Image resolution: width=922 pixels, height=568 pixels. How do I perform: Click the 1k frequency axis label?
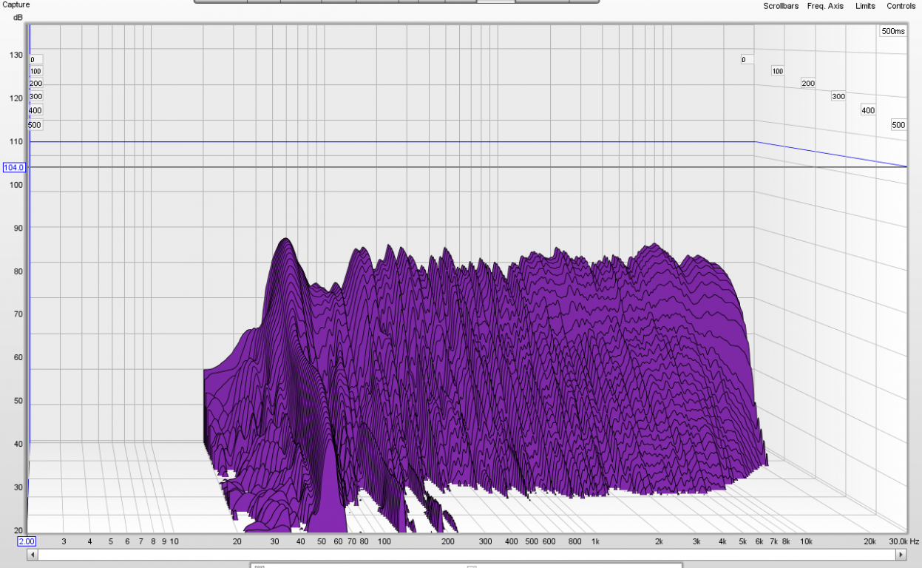point(595,541)
